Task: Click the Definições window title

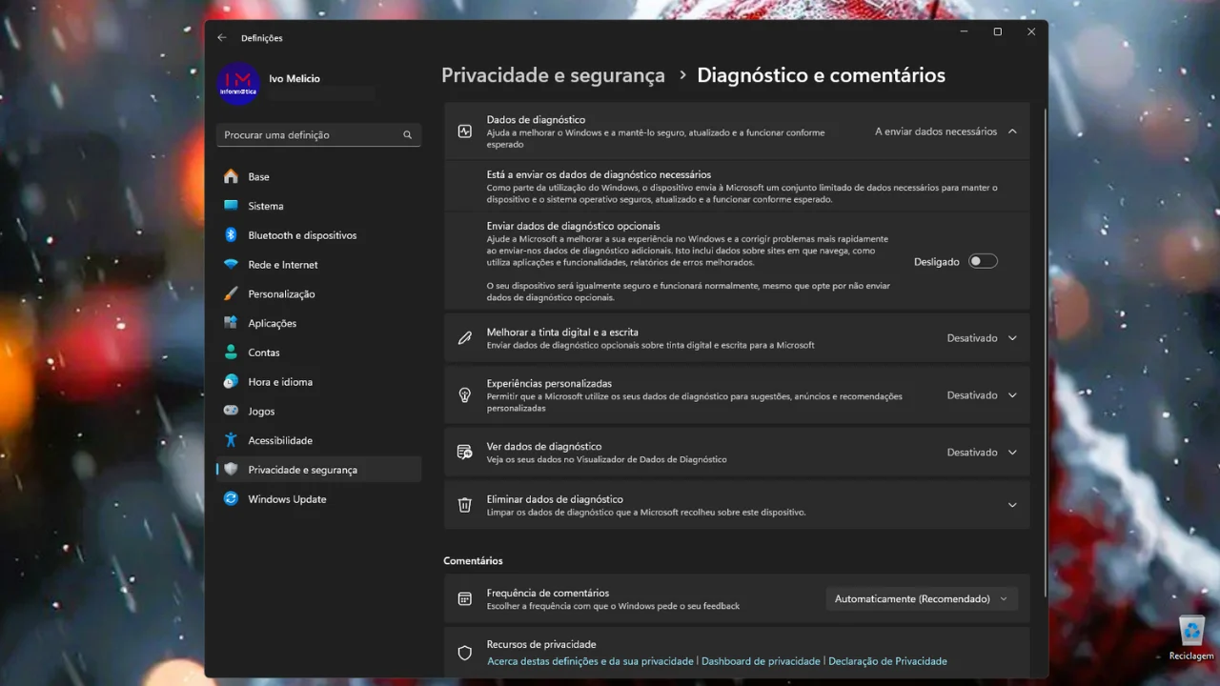Action: tap(262, 38)
